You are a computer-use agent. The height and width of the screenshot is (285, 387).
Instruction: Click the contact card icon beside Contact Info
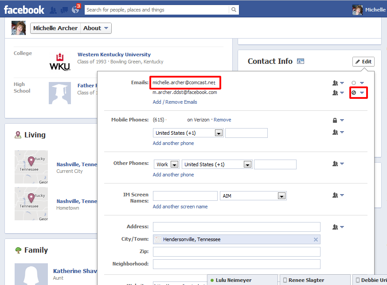[301, 61]
